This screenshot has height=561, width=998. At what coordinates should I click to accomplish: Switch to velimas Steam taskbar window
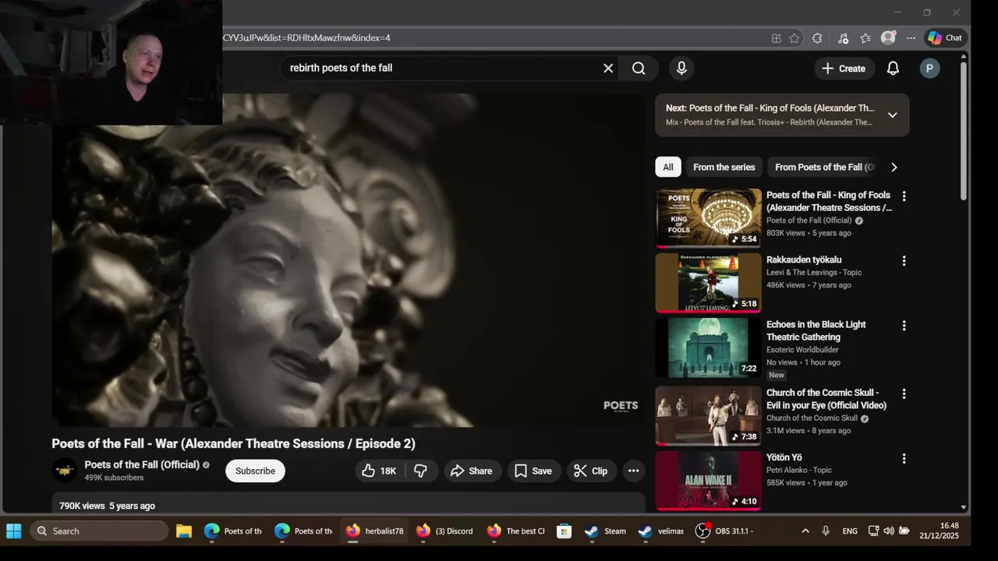661,531
